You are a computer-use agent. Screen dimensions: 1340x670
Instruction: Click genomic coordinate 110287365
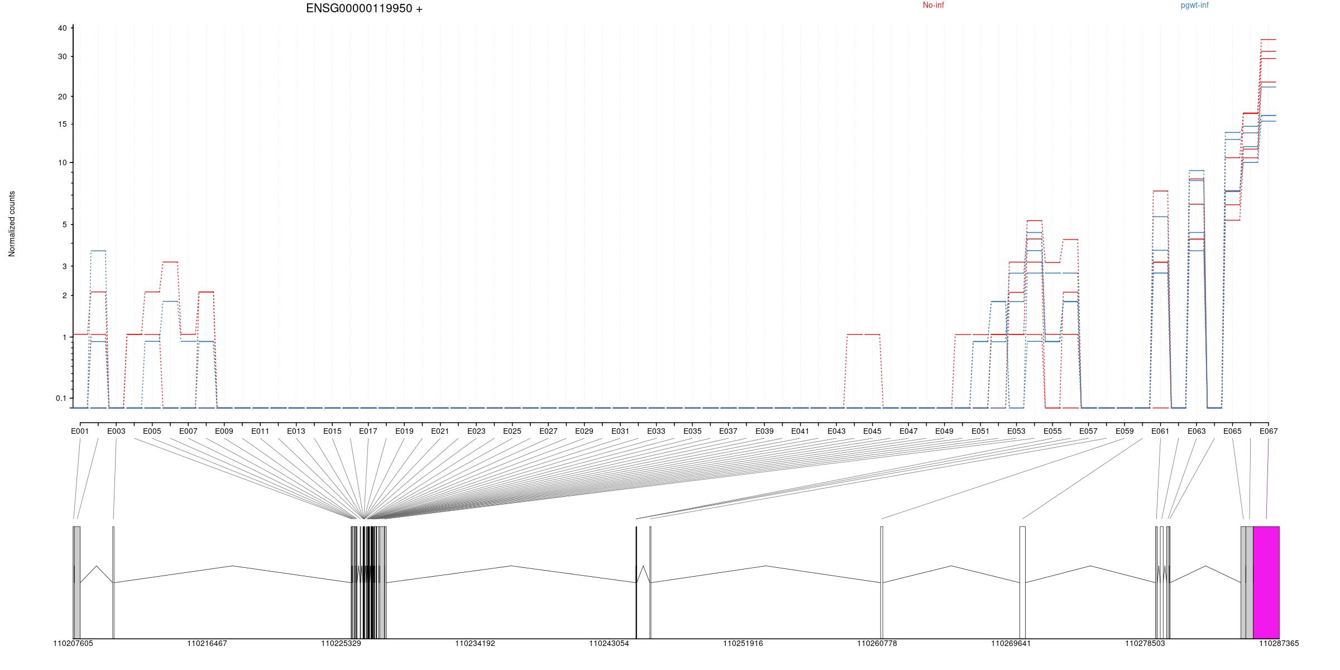coord(1279,644)
